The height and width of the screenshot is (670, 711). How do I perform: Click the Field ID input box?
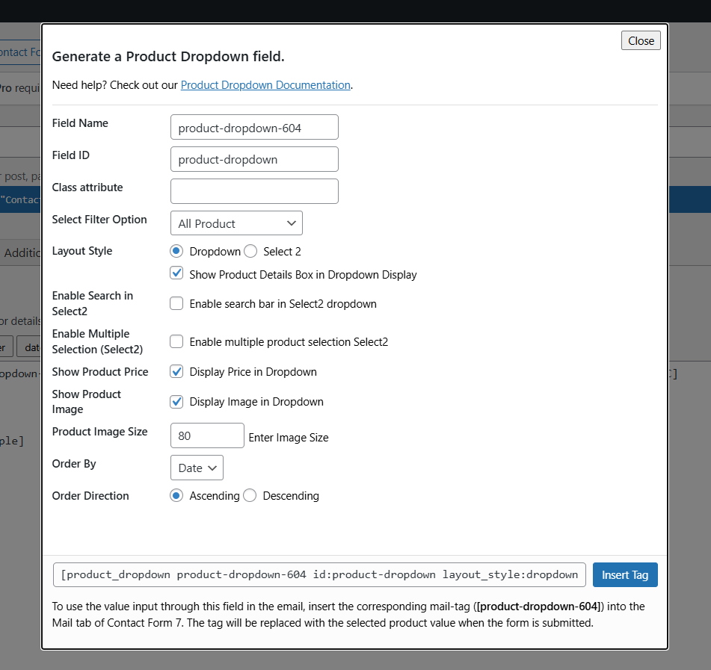pos(254,159)
